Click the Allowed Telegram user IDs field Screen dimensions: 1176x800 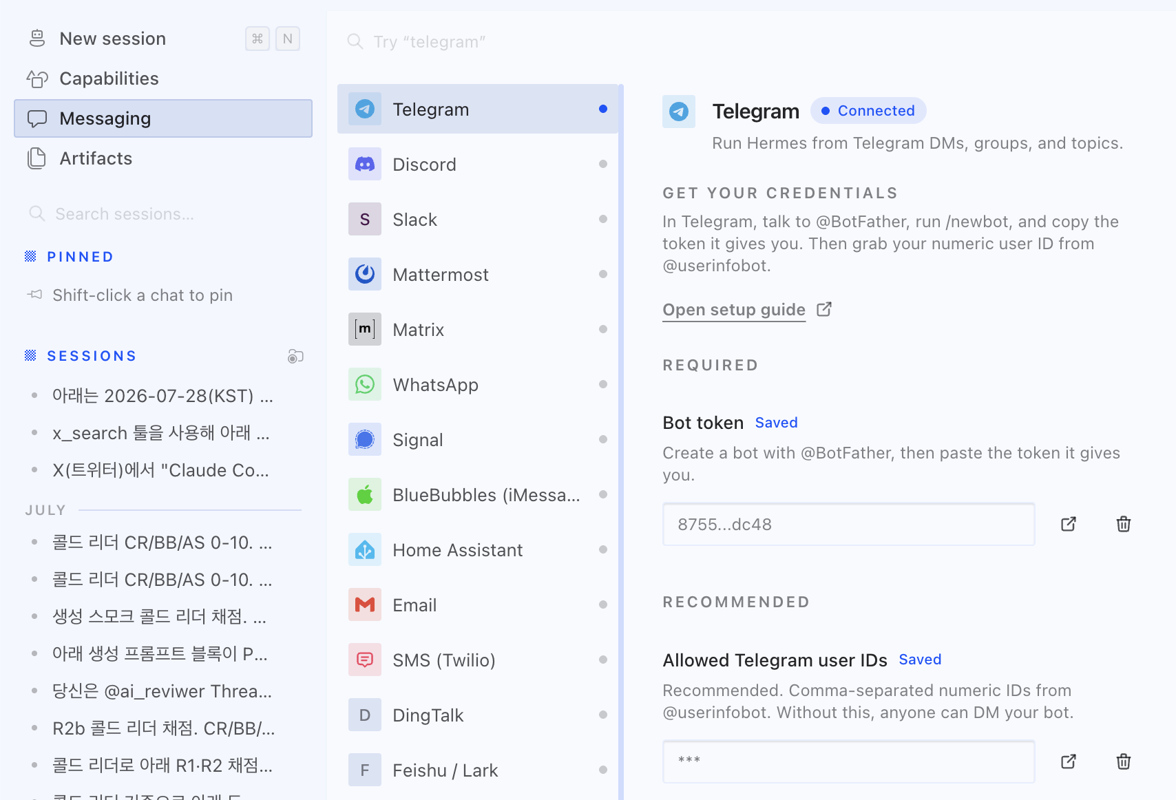tap(848, 761)
